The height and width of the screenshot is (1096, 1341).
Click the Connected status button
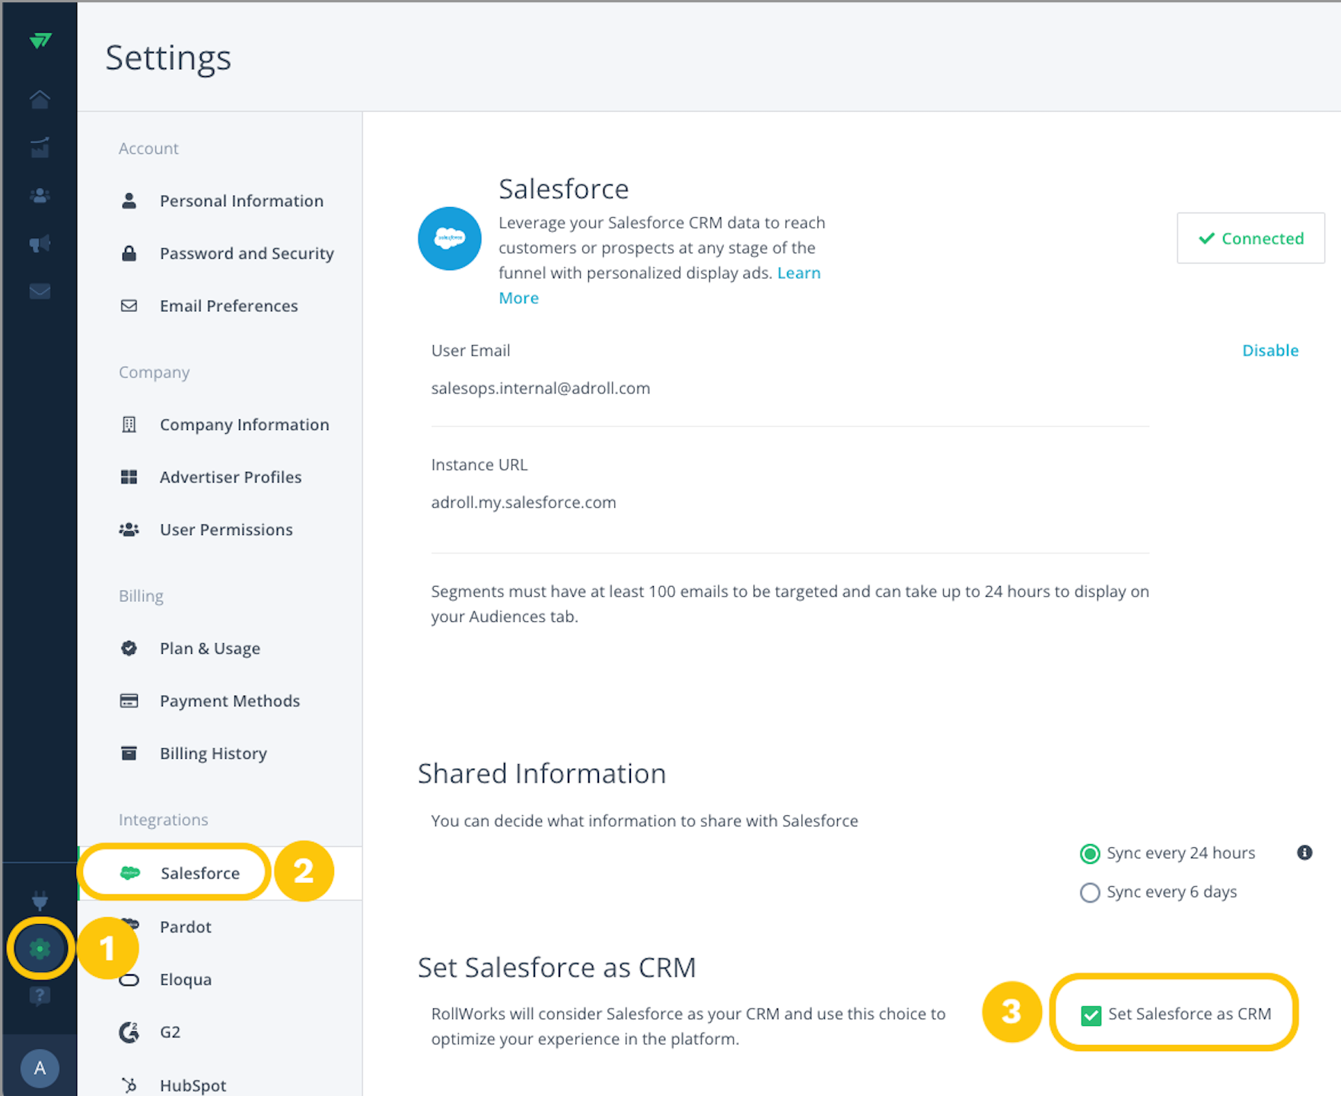1250,238
